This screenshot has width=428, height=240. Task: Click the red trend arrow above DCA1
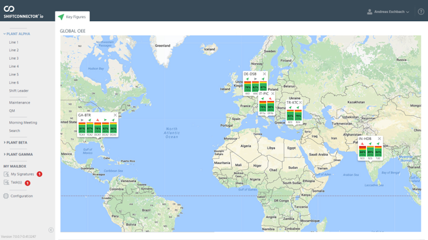(x=98, y=120)
